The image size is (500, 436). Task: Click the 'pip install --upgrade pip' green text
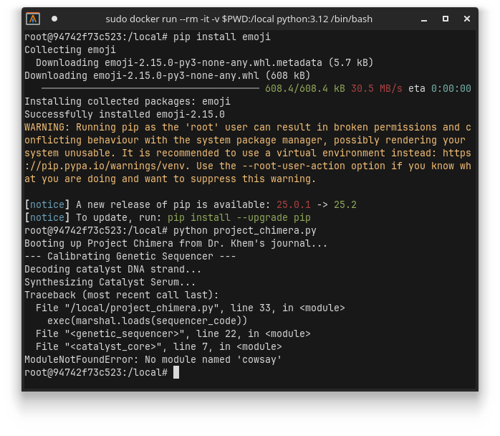click(239, 217)
